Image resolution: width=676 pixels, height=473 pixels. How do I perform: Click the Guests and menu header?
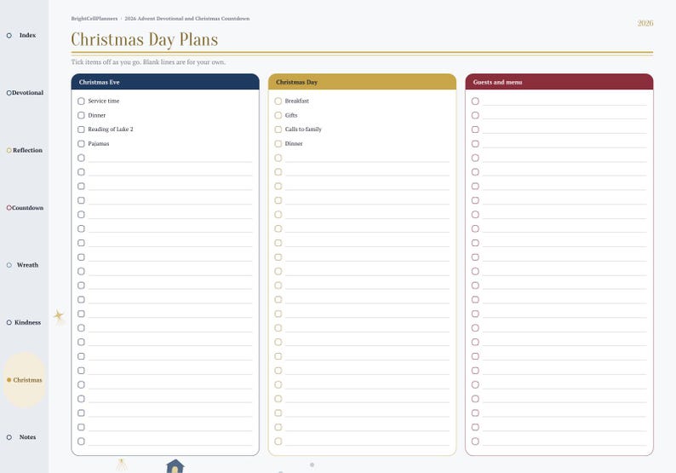point(559,82)
